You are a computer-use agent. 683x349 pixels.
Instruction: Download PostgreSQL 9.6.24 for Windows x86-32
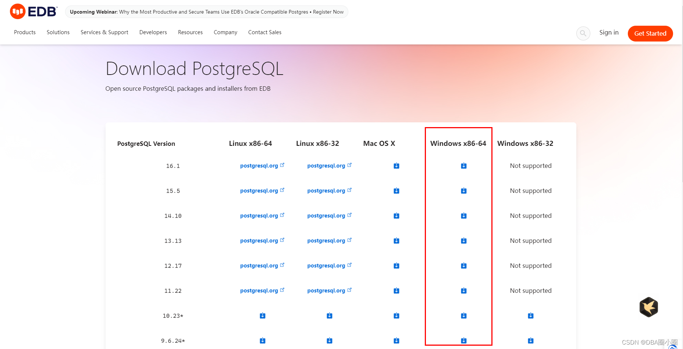(x=531, y=341)
